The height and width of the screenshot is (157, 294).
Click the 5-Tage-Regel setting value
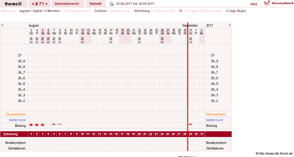point(236,11)
